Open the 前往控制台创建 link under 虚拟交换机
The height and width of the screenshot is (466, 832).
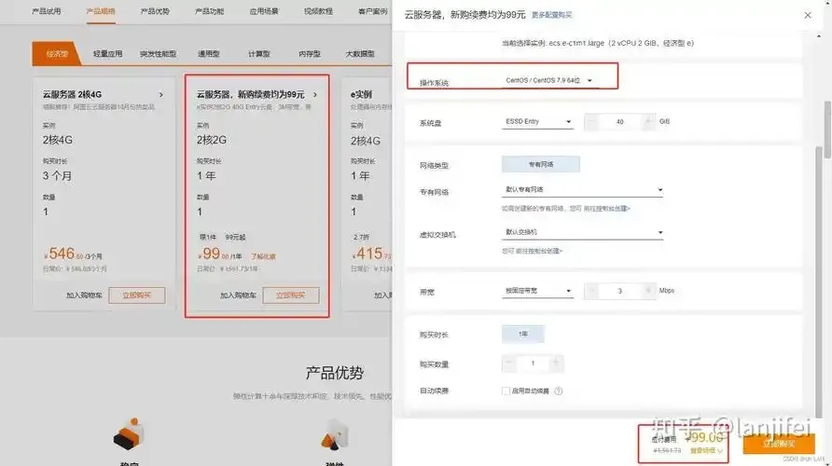(x=538, y=252)
